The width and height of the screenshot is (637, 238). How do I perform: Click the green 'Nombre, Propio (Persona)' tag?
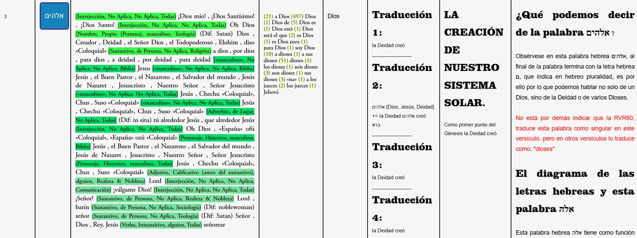click(135, 34)
